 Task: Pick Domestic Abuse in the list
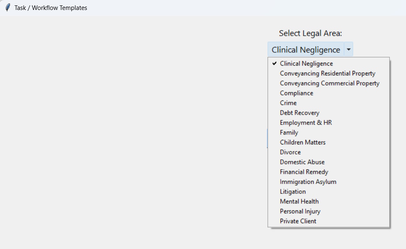tap(302, 162)
